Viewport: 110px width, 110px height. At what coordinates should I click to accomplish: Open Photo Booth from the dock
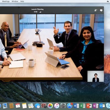44,106
